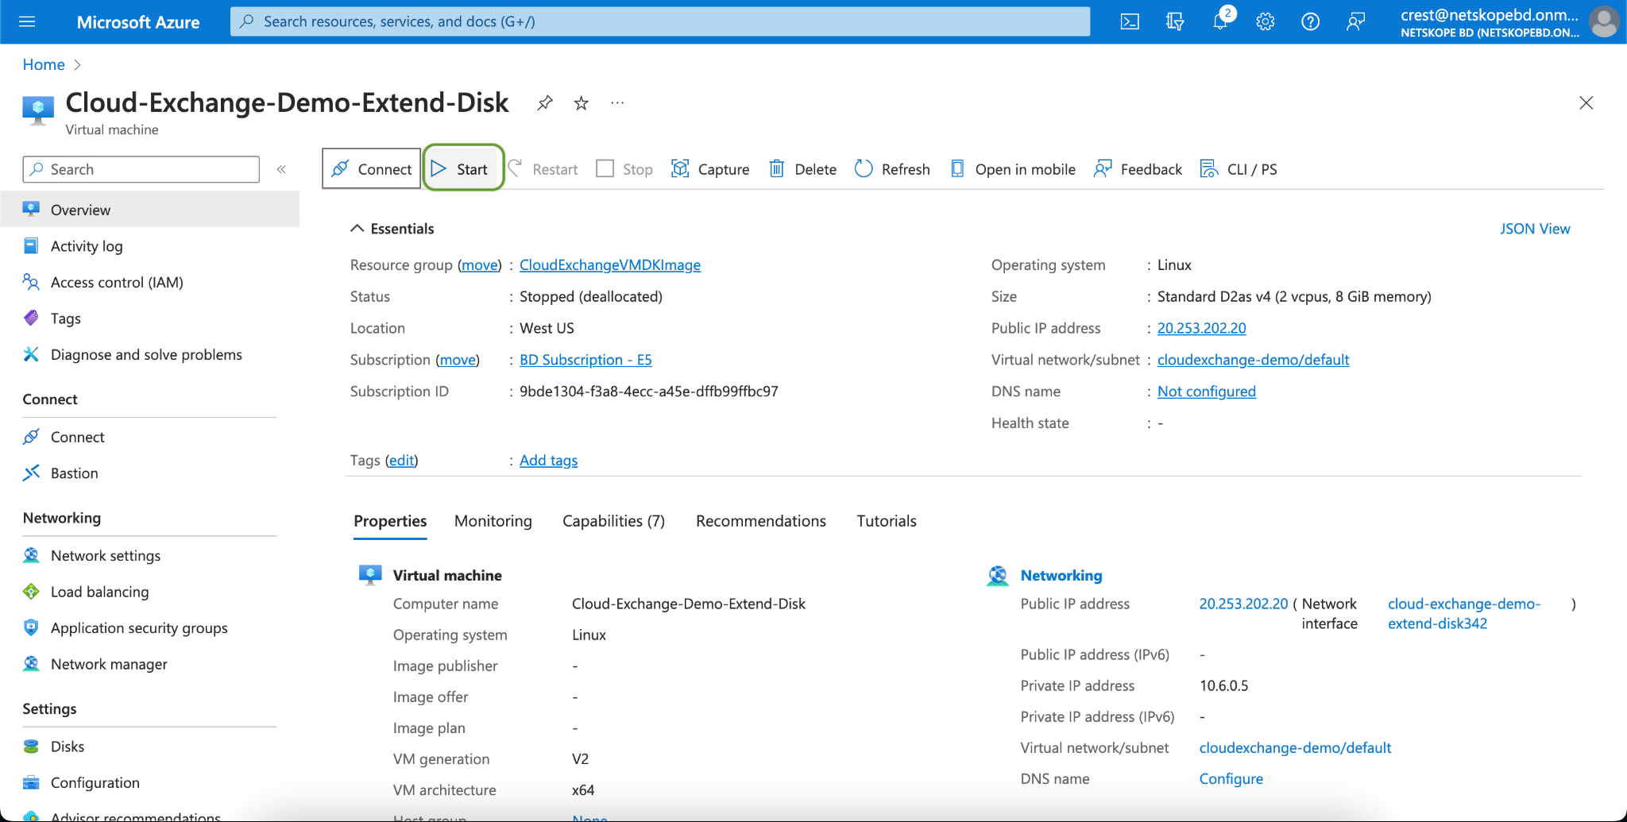Switch to the Tutorials tab

point(887,521)
